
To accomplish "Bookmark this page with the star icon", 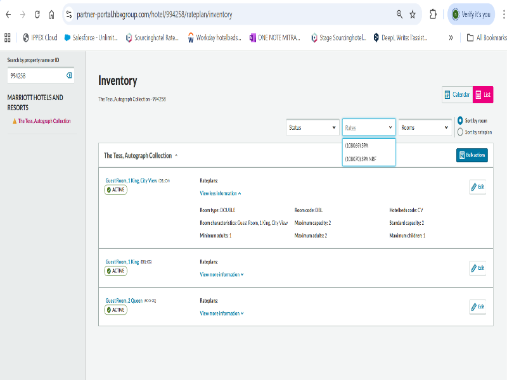I will click(413, 14).
